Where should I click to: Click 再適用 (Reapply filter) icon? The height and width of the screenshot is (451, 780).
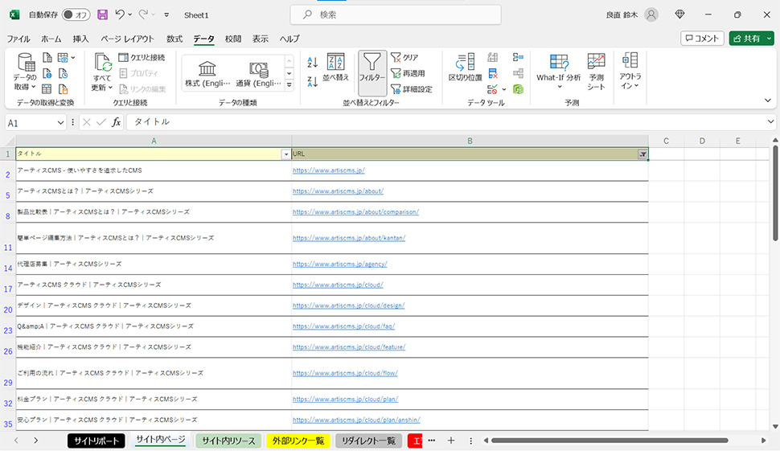408,74
